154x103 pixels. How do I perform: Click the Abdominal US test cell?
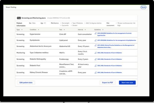tap(65, 46)
